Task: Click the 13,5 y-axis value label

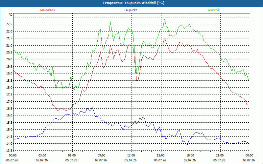Action: (9, 151)
